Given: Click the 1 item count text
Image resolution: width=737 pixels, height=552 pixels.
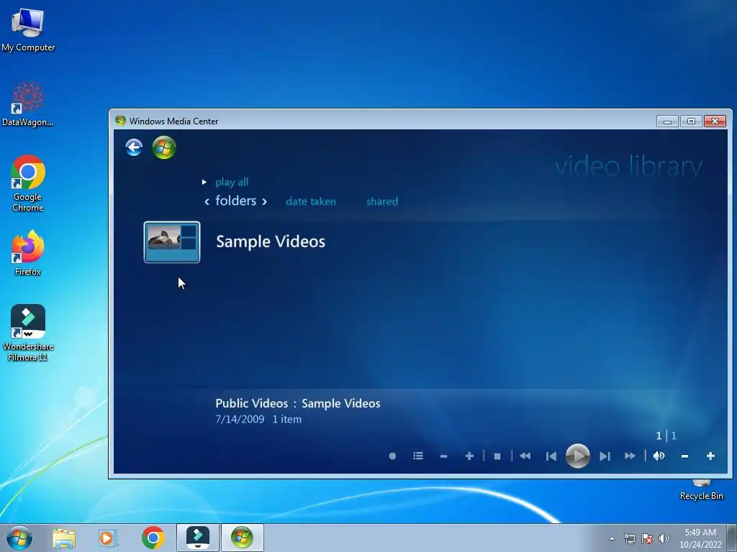Looking at the screenshot, I should [x=286, y=419].
